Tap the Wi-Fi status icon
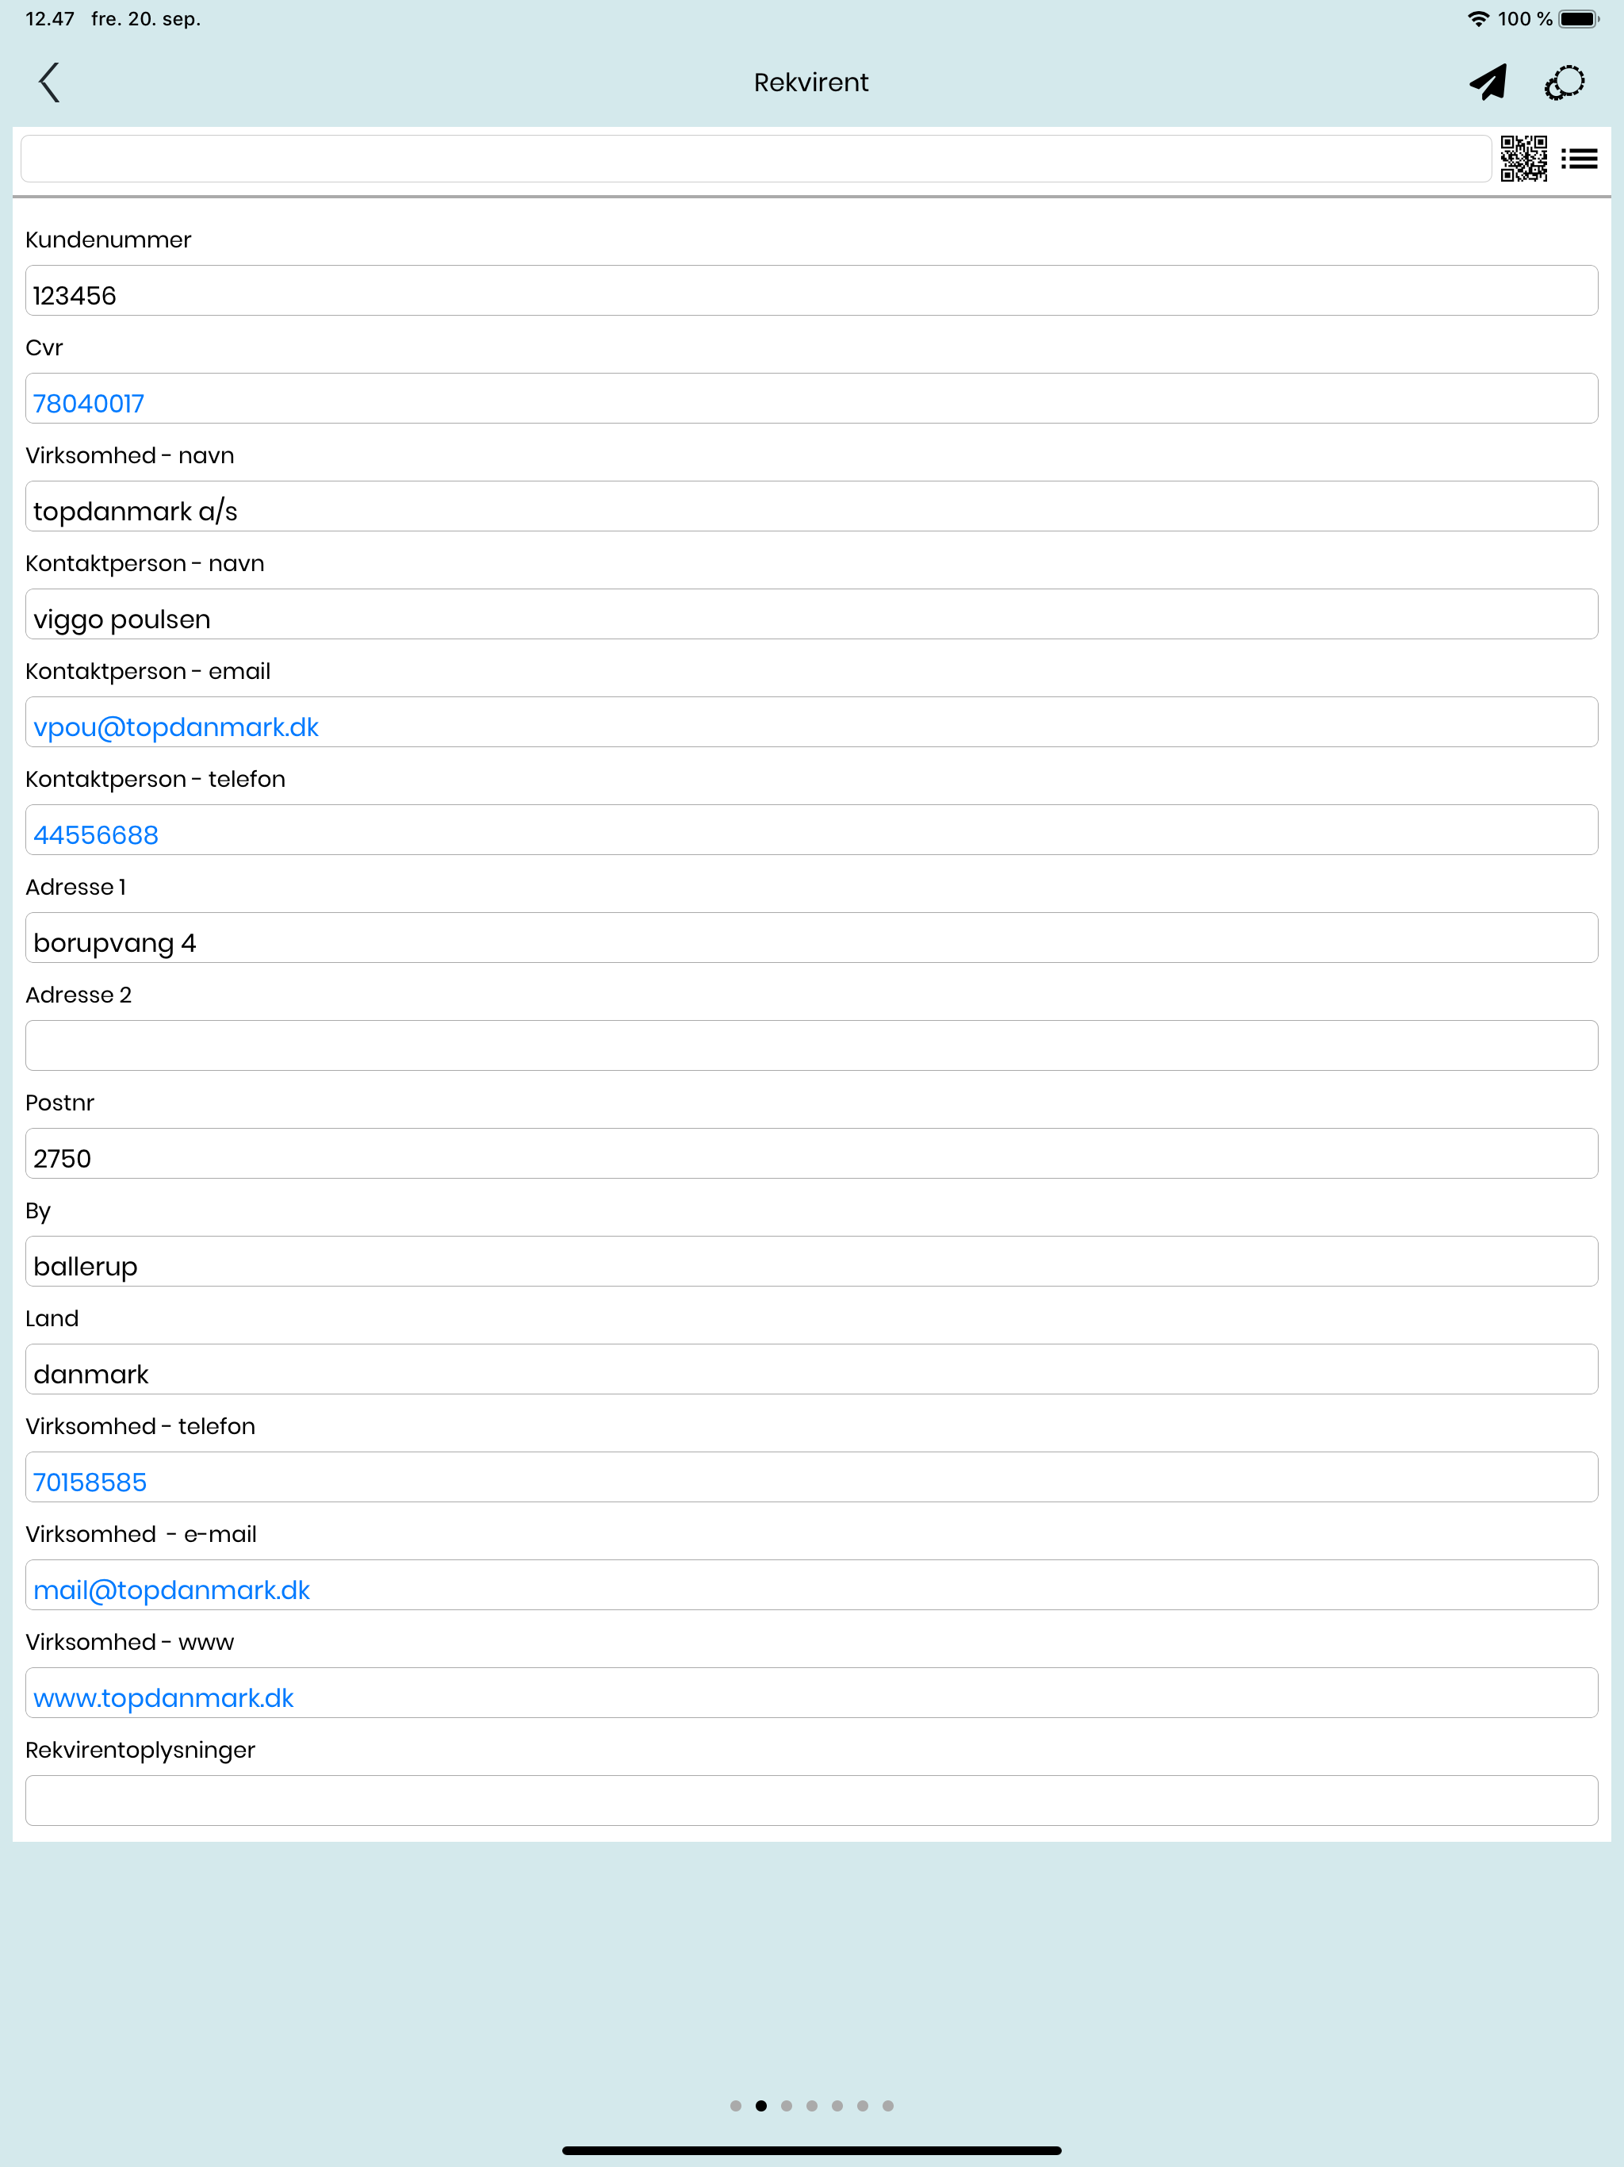 1478,18
